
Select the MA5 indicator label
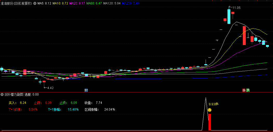point(44,4)
